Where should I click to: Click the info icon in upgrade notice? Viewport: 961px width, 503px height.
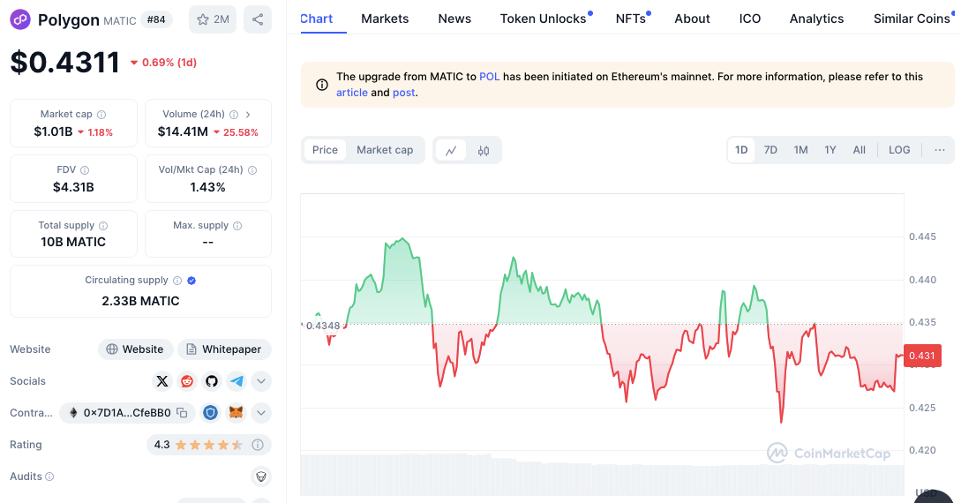(322, 85)
